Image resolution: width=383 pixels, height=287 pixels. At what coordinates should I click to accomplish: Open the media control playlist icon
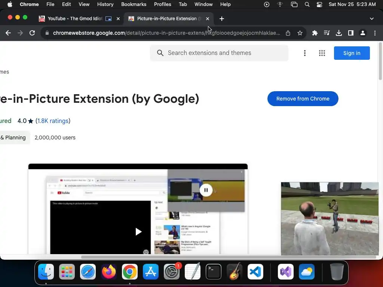[327, 33]
